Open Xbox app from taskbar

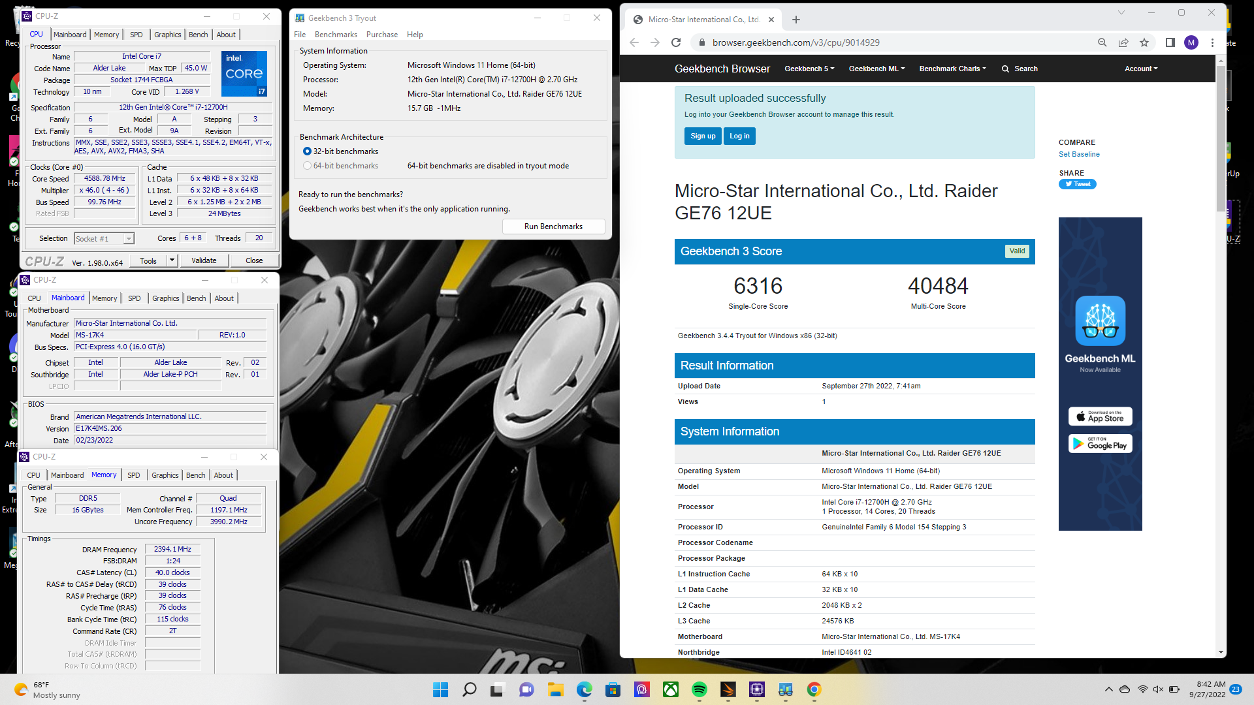tap(671, 689)
